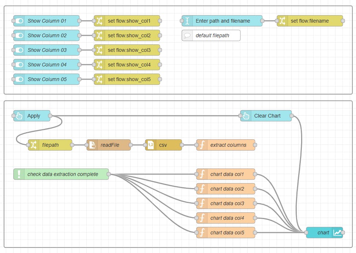Click the function icon on extract columns
The height and width of the screenshot is (253, 356).
[x=202, y=145]
